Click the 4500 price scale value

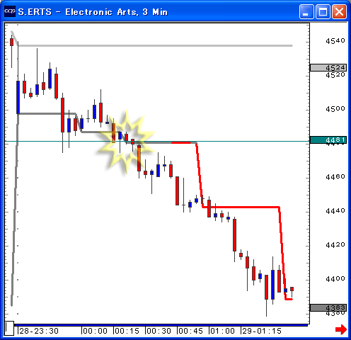[335, 109]
